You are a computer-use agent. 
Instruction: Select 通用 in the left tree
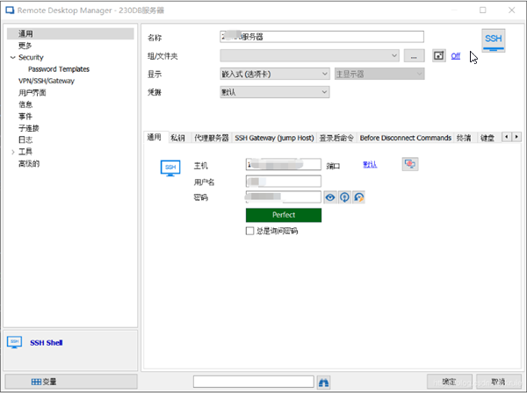pyautogui.click(x=70, y=33)
